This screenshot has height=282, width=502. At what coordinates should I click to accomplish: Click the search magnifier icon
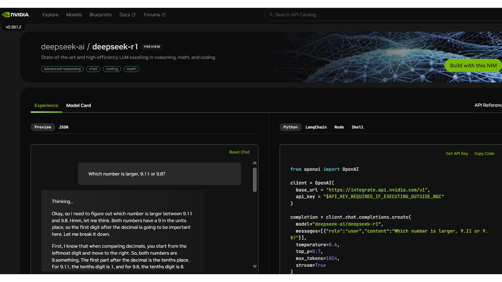coord(271,15)
